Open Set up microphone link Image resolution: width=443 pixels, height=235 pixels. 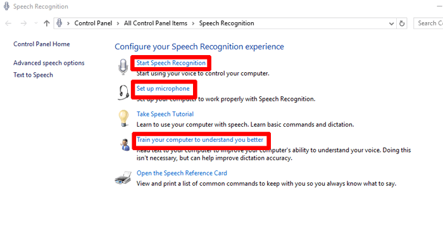[x=163, y=89]
